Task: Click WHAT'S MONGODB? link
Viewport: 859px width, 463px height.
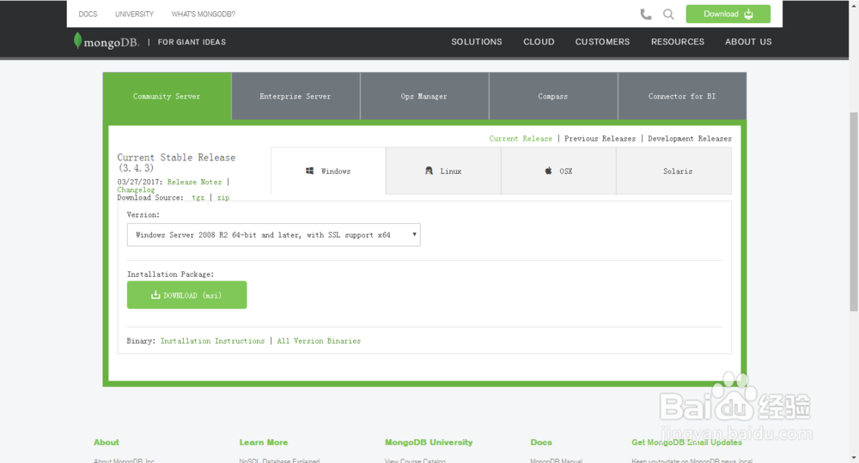Action: [x=204, y=15]
